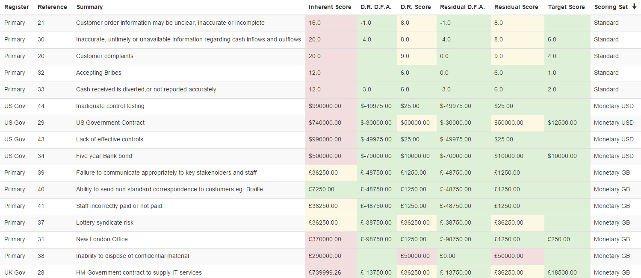Click the Target Score column header

pos(567,7)
